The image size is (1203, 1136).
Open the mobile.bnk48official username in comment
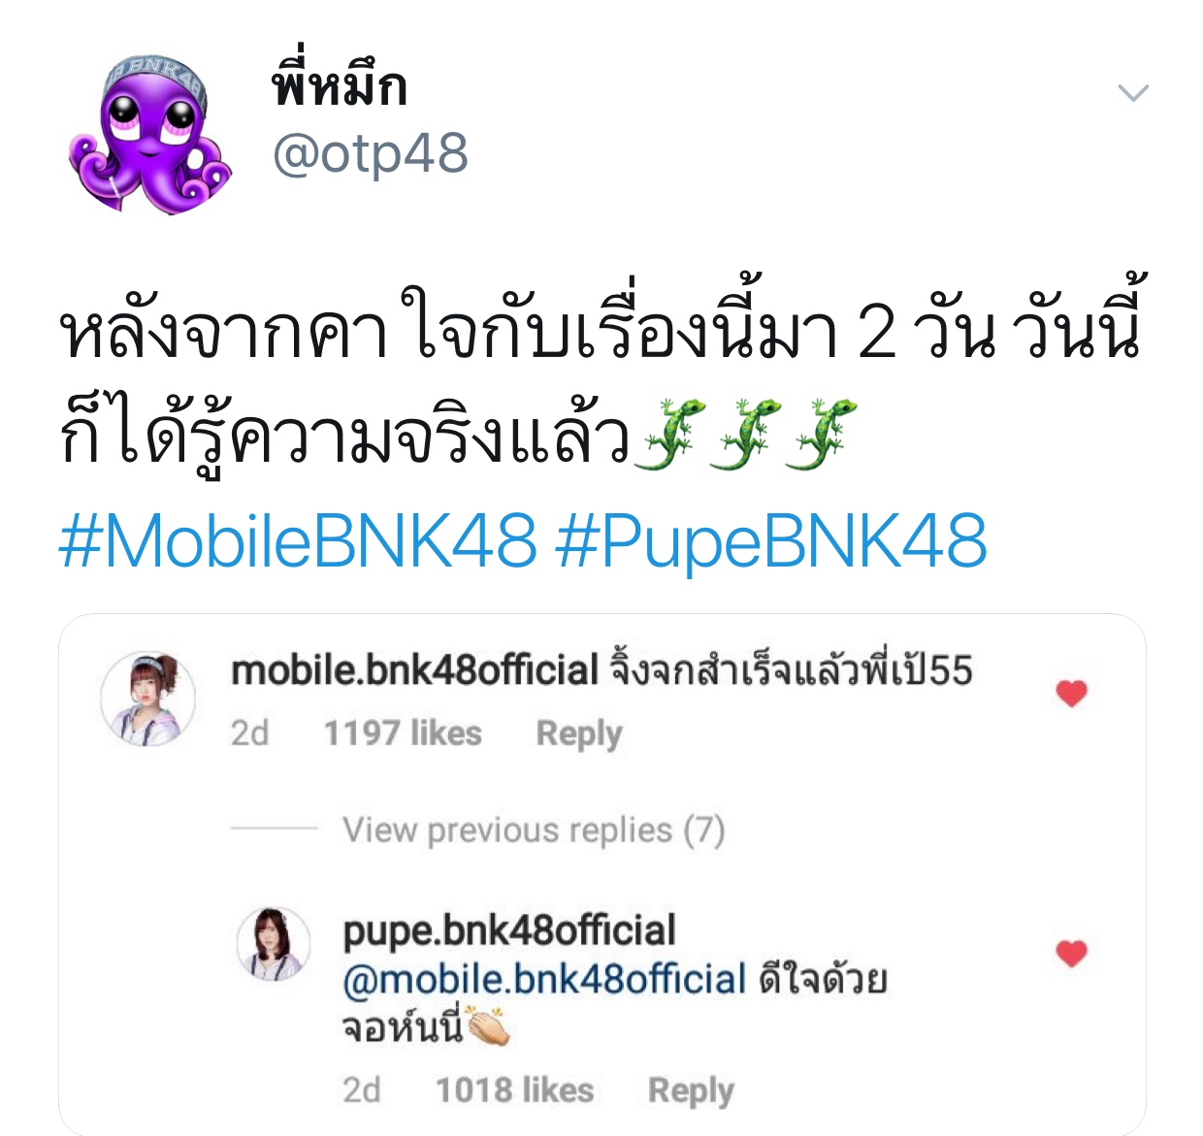click(414, 670)
